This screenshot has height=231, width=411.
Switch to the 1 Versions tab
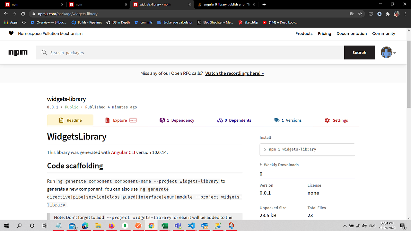click(288, 120)
